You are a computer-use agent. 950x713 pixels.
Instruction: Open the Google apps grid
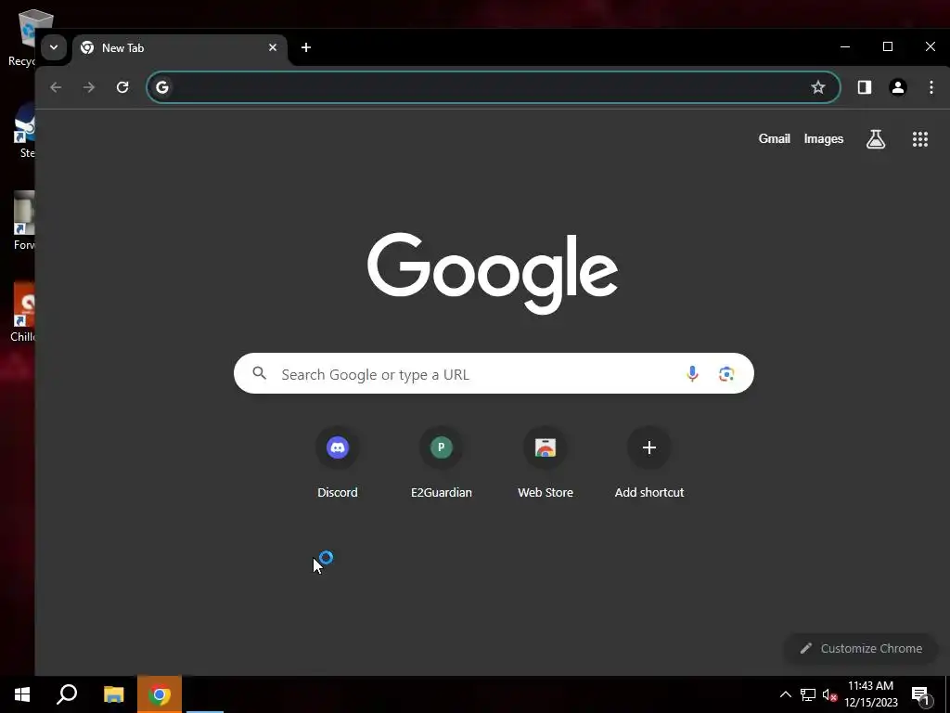pyautogui.click(x=919, y=139)
